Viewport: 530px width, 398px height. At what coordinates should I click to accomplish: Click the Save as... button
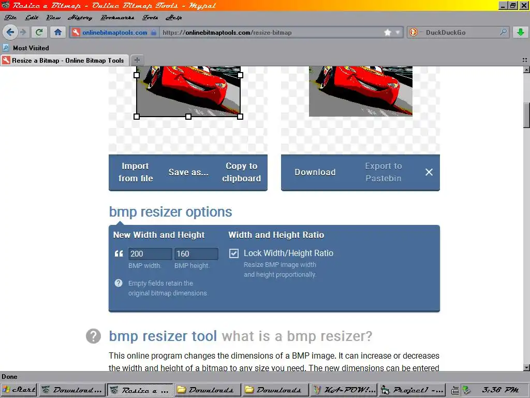click(x=188, y=172)
